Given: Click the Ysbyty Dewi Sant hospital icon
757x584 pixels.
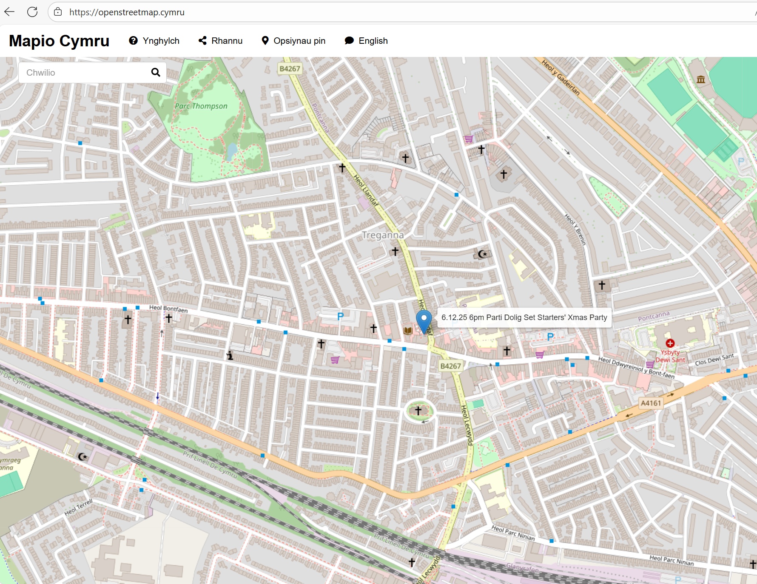Looking at the screenshot, I should (670, 343).
